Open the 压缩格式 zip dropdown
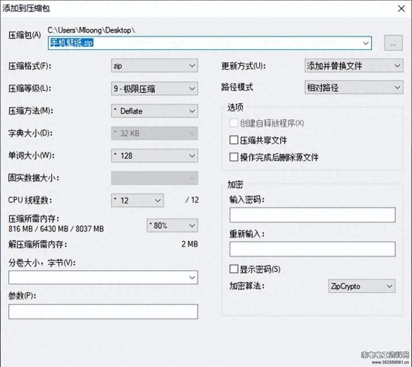Screen dimensions: 412x367 (154, 66)
